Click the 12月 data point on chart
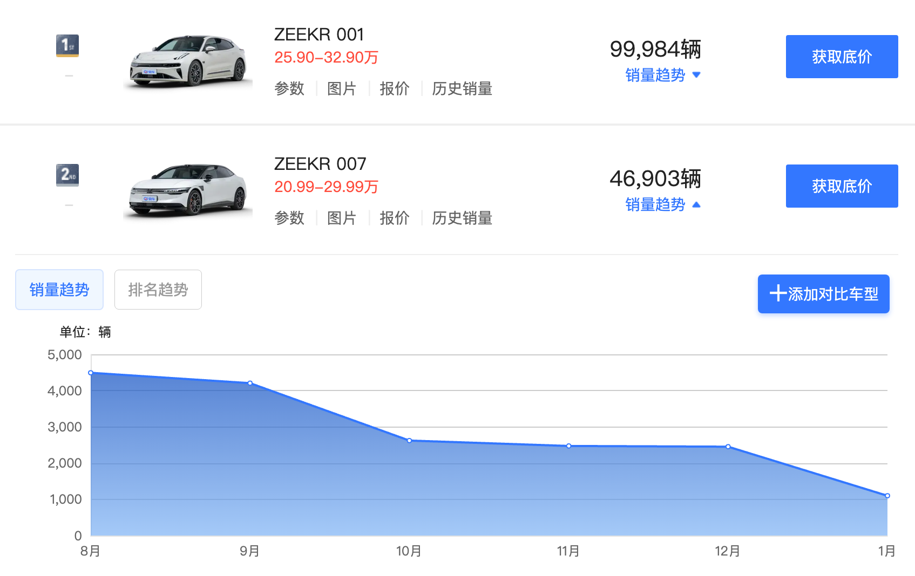The image size is (915, 576). (728, 447)
